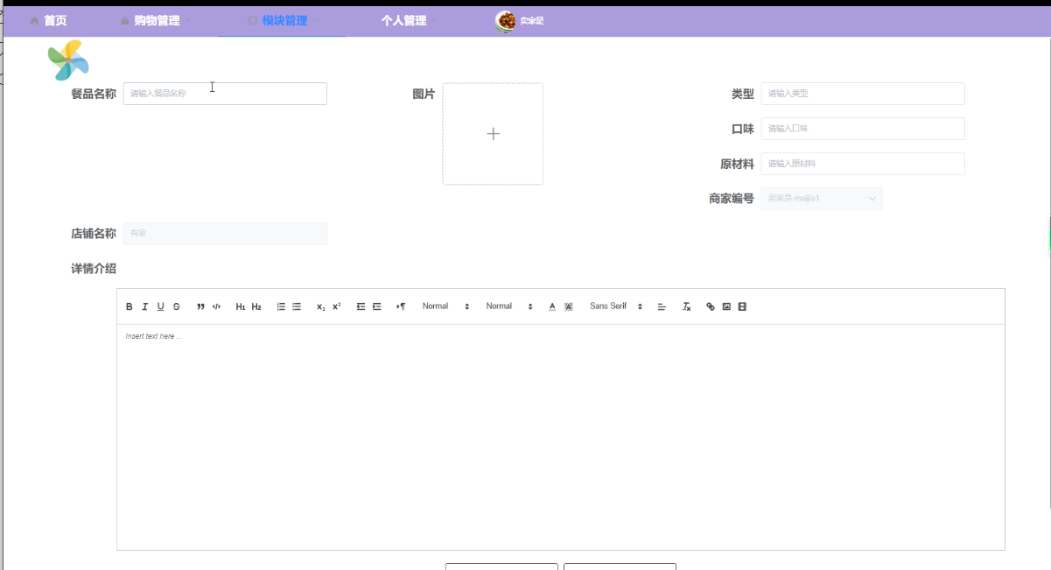
Task: Open the text alignment picker
Action: (662, 306)
